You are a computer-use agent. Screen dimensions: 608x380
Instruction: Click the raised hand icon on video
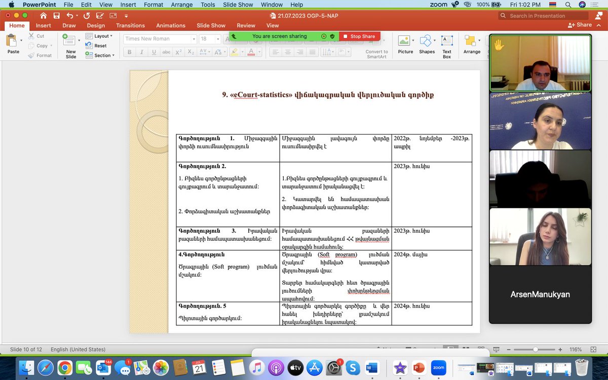click(499, 46)
